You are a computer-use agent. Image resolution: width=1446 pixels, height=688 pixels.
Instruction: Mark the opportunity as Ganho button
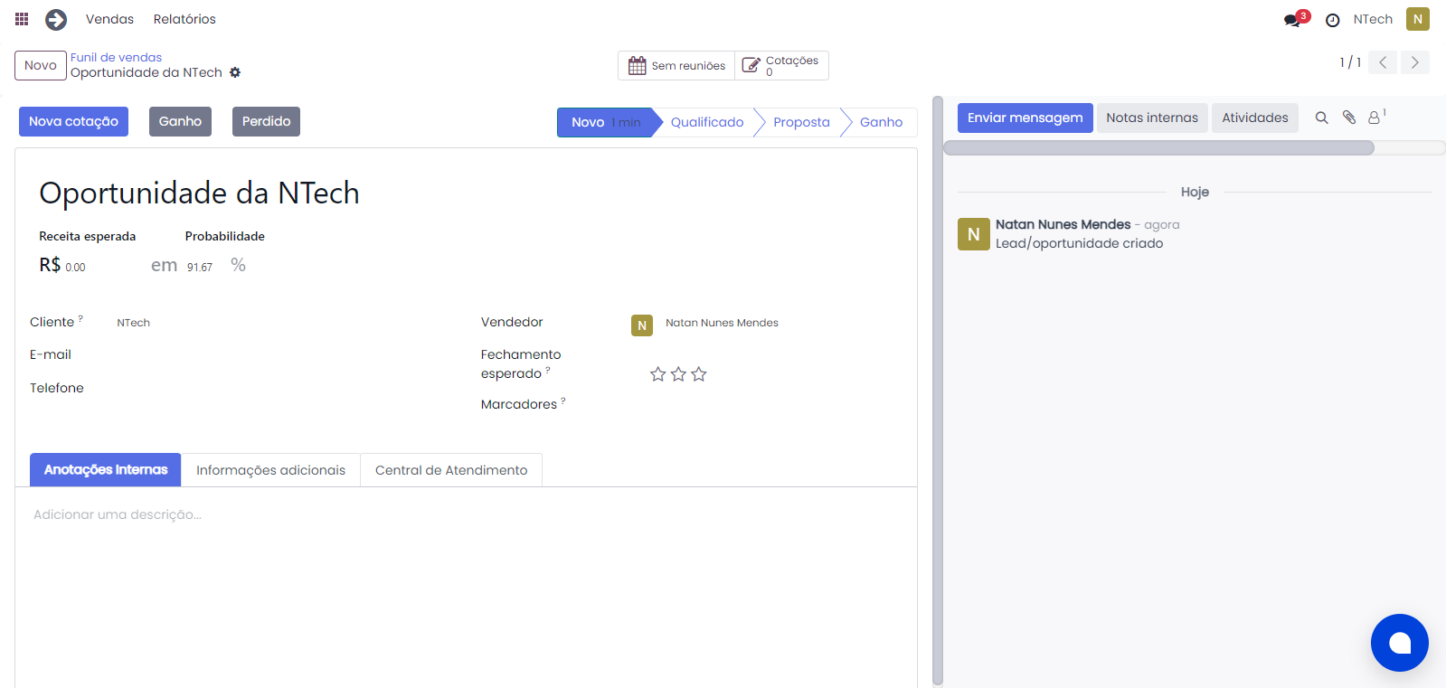tap(180, 121)
